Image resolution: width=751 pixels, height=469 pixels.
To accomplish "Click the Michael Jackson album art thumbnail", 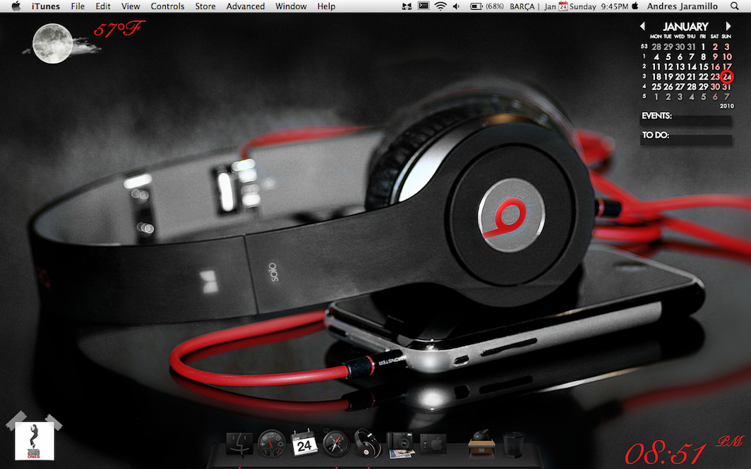I will click(35, 441).
